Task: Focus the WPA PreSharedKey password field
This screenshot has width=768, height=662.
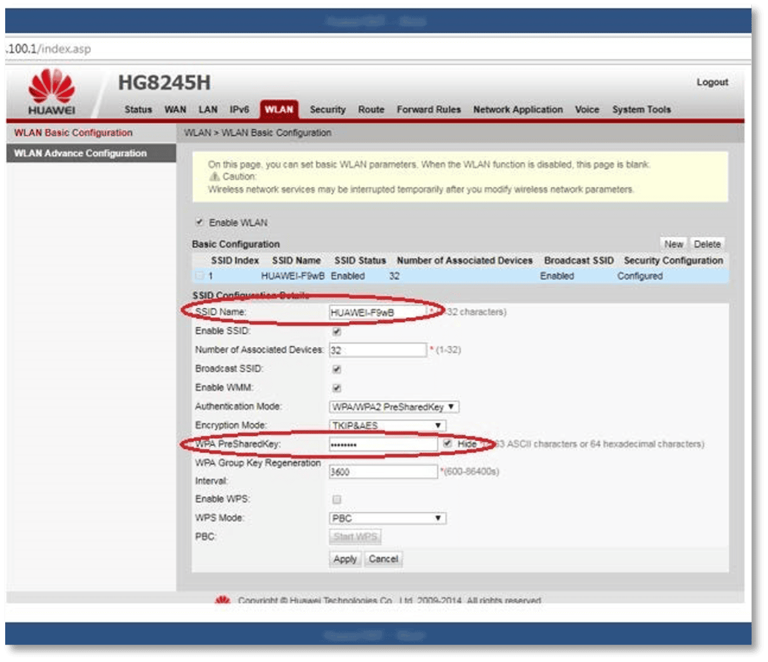Action: [x=383, y=444]
